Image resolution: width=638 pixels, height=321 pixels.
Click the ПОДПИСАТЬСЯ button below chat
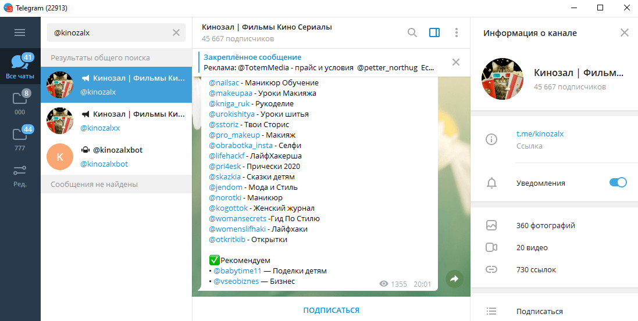(331, 310)
